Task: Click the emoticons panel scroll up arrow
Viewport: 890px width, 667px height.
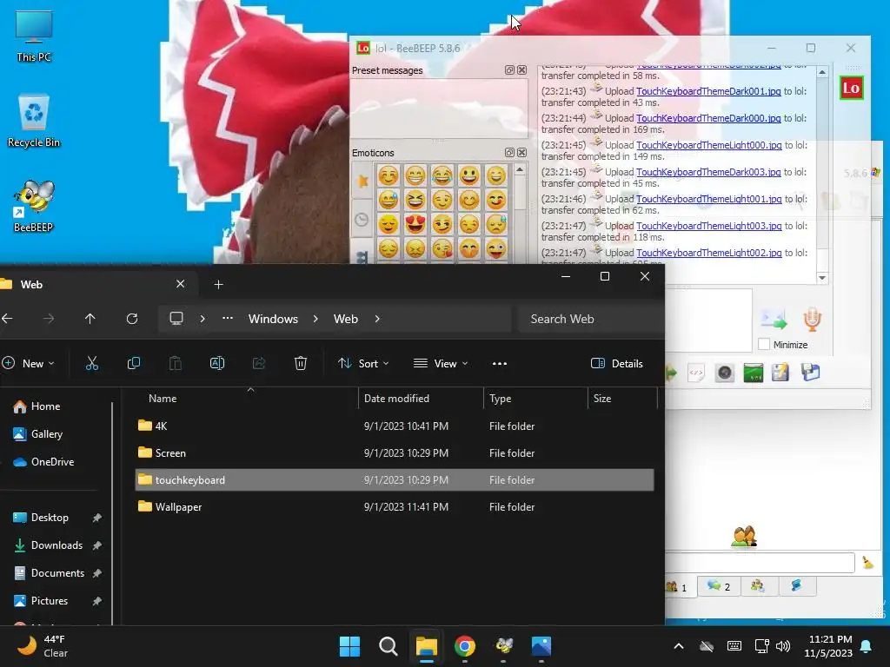Action: 520,169
